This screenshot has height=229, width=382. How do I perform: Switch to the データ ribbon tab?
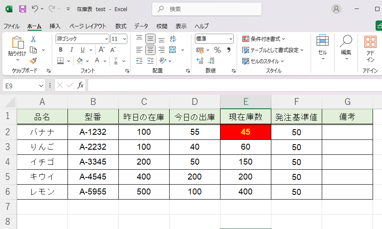coord(141,26)
